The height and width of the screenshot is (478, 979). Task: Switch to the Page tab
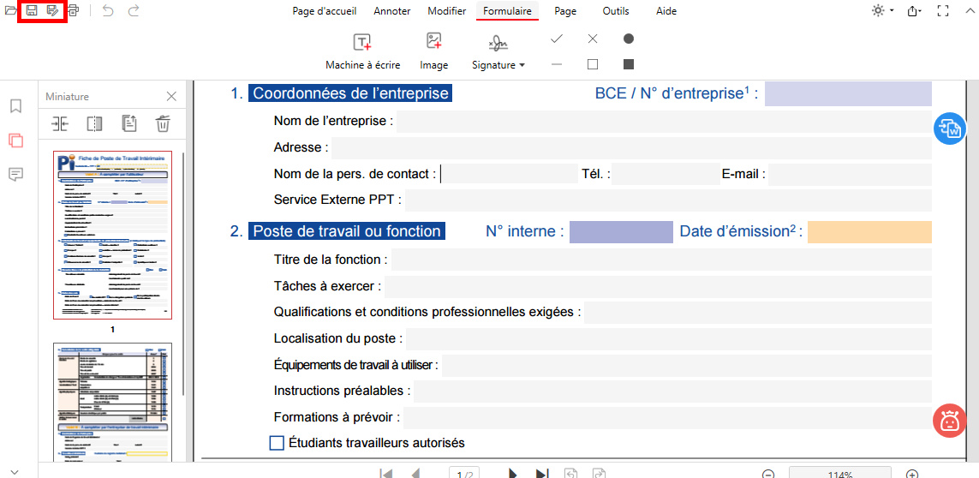[x=565, y=11]
